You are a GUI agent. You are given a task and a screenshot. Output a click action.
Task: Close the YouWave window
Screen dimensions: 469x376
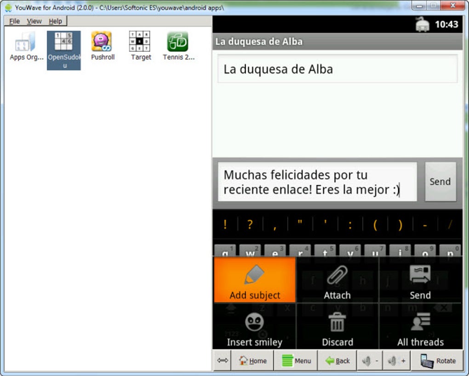[452, 6]
